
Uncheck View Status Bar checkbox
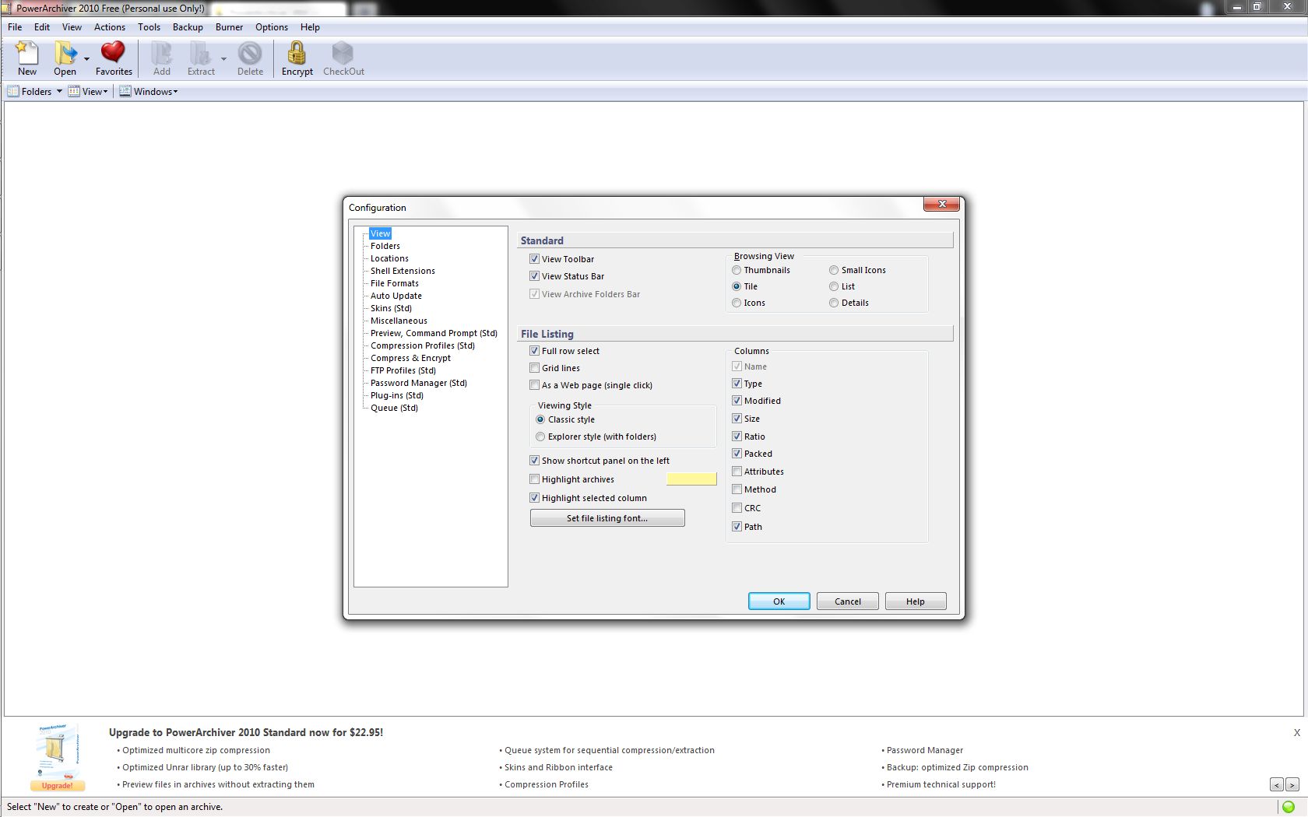(x=534, y=276)
